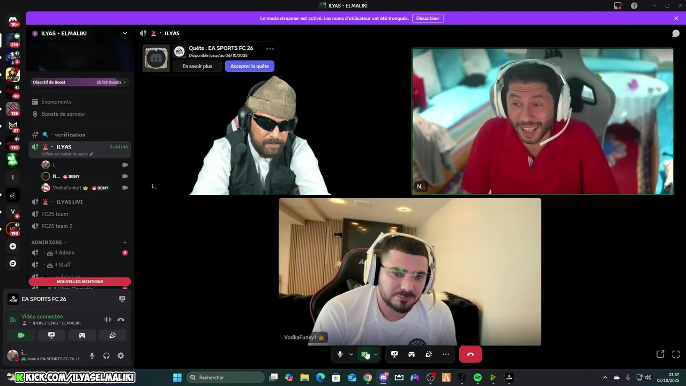The height and width of the screenshot is (386, 686).
Task: Toggle camera button in voice panel
Action: (21, 335)
